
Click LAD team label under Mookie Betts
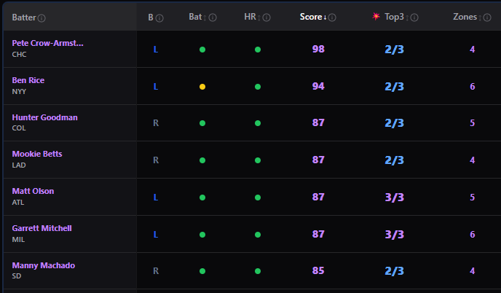pyautogui.click(x=19, y=165)
